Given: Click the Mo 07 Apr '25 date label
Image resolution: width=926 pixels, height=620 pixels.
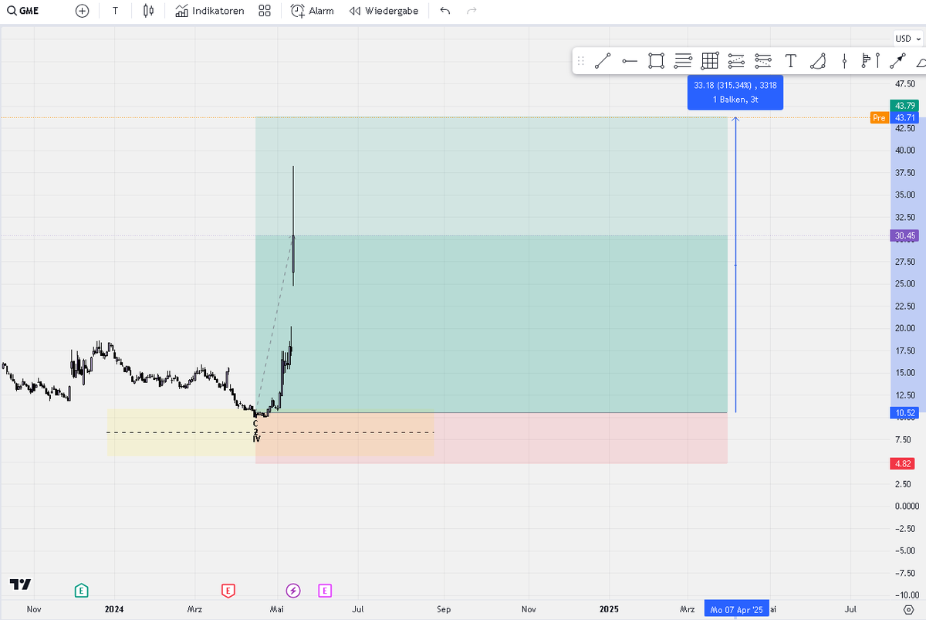Looking at the screenshot, I should click(736, 609).
